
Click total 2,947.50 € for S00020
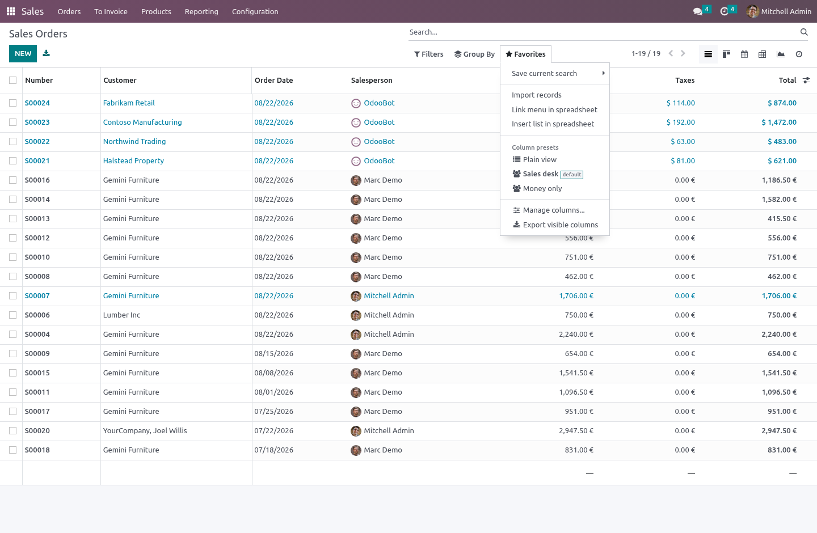pyautogui.click(x=779, y=431)
